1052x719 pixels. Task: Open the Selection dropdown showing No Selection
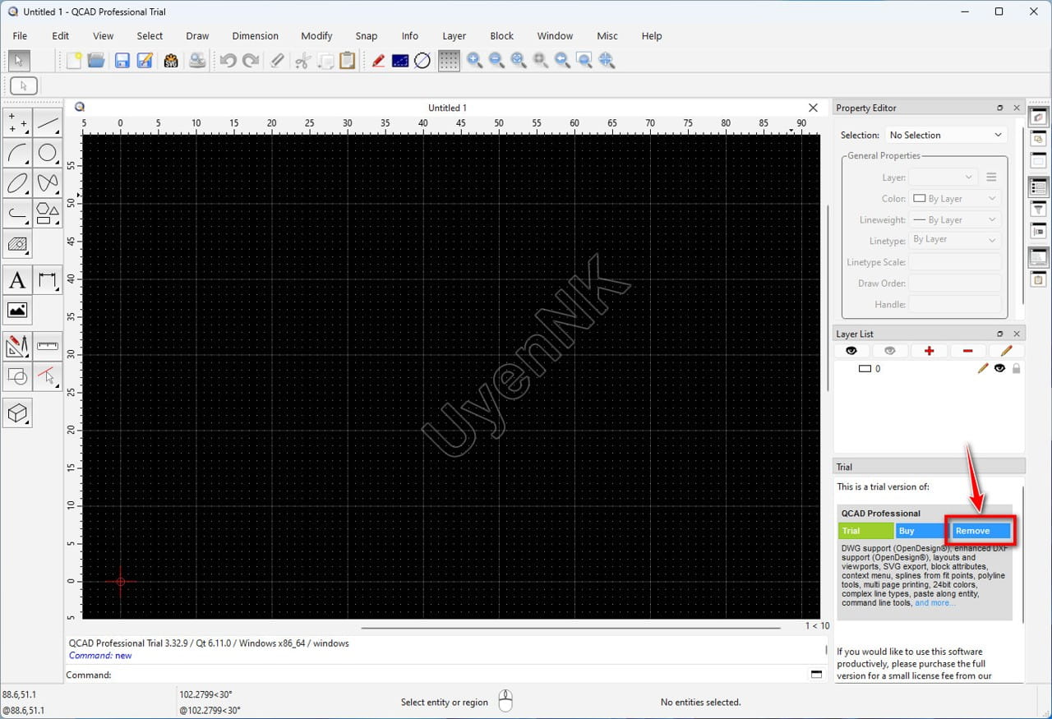[x=946, y=135]
